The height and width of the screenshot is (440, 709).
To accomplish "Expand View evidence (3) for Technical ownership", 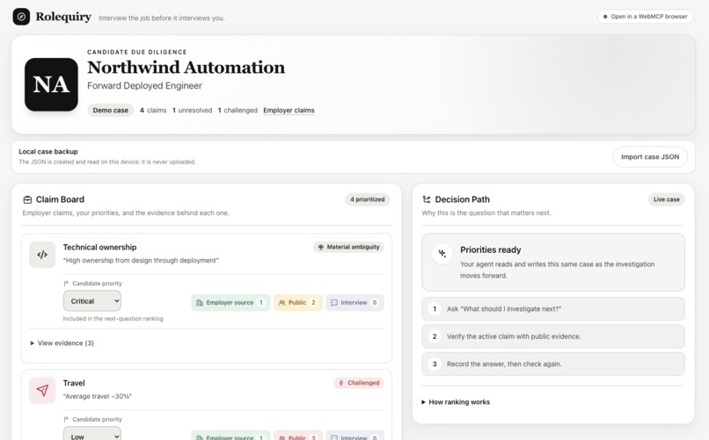I will (x=62, y=343).
